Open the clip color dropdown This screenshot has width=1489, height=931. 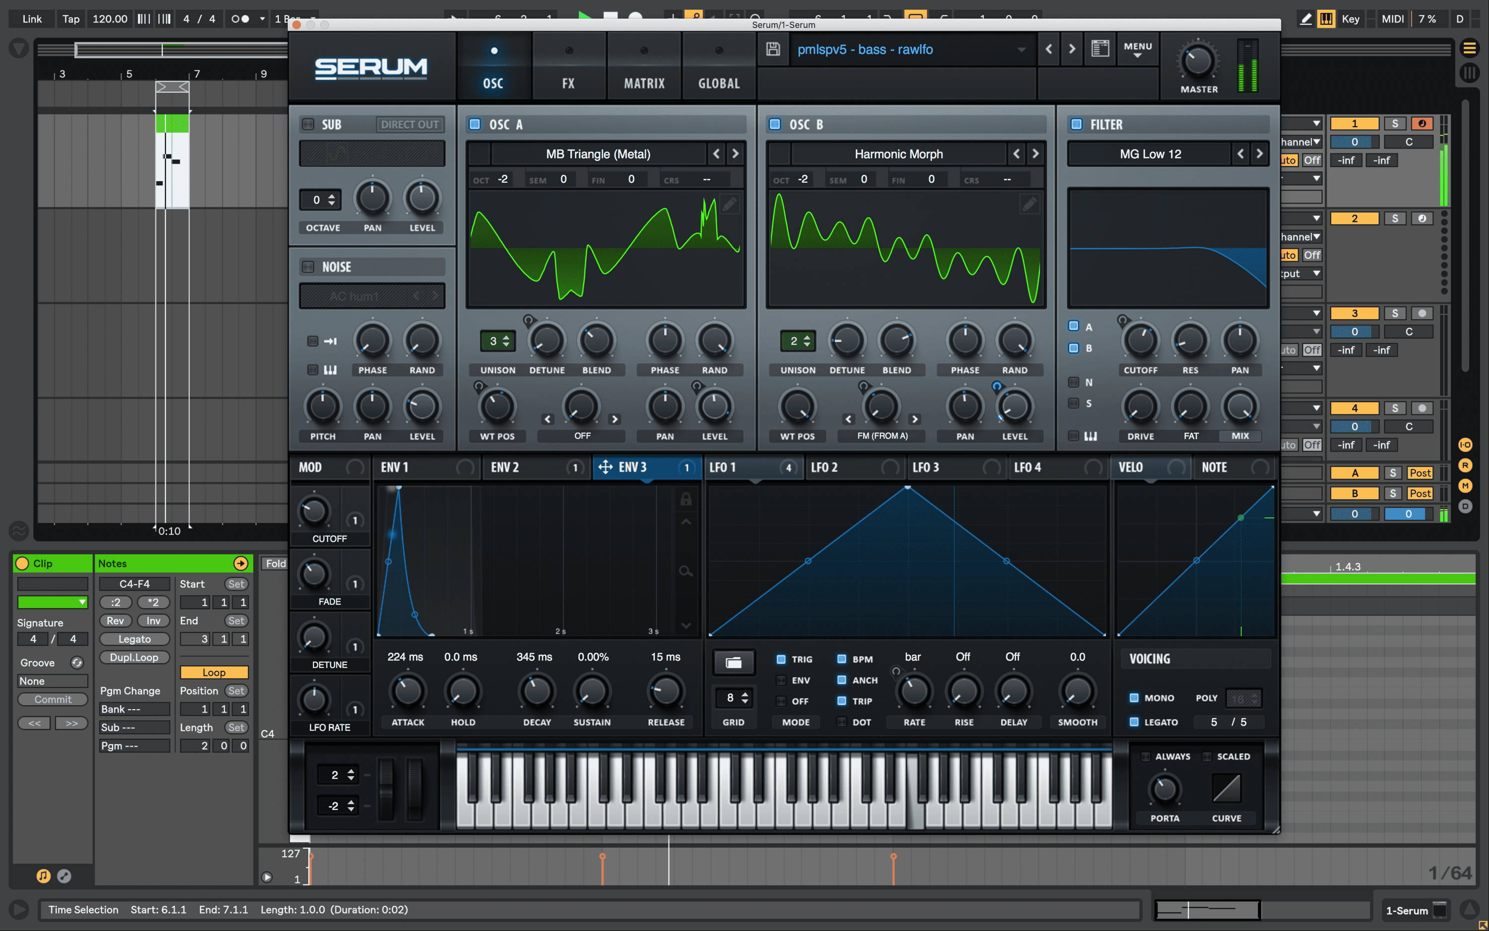[x=52, y=602]
